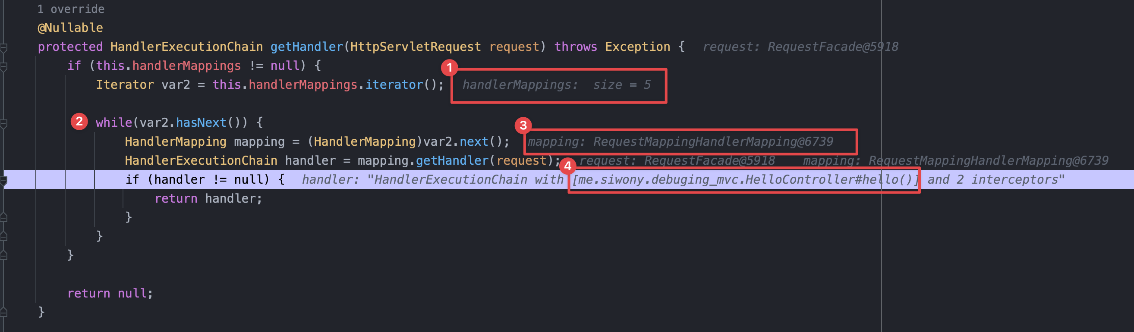Click the HelloController#hello() handler value
The width and height of the screenshot is (1134, 332).
click(x=744, y=180)
